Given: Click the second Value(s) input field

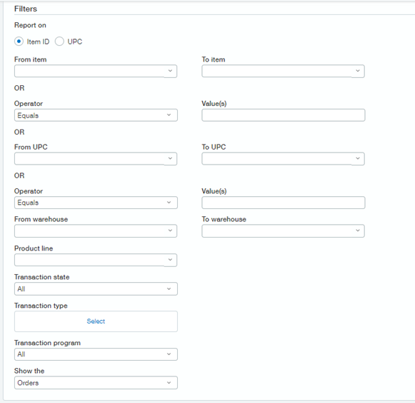Looking at the screenshot, I should click(283, 203).
